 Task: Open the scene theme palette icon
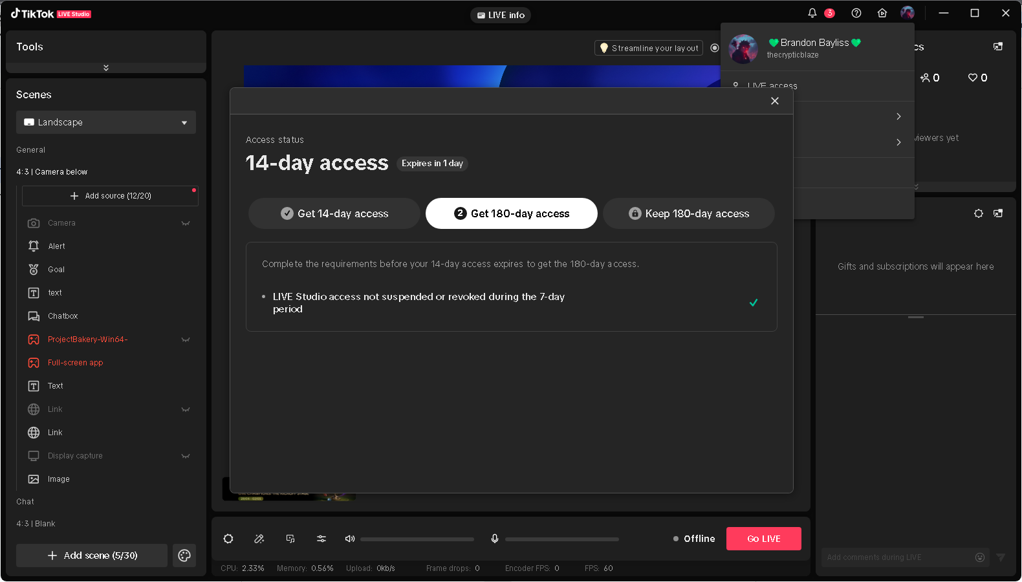[184, 555]
